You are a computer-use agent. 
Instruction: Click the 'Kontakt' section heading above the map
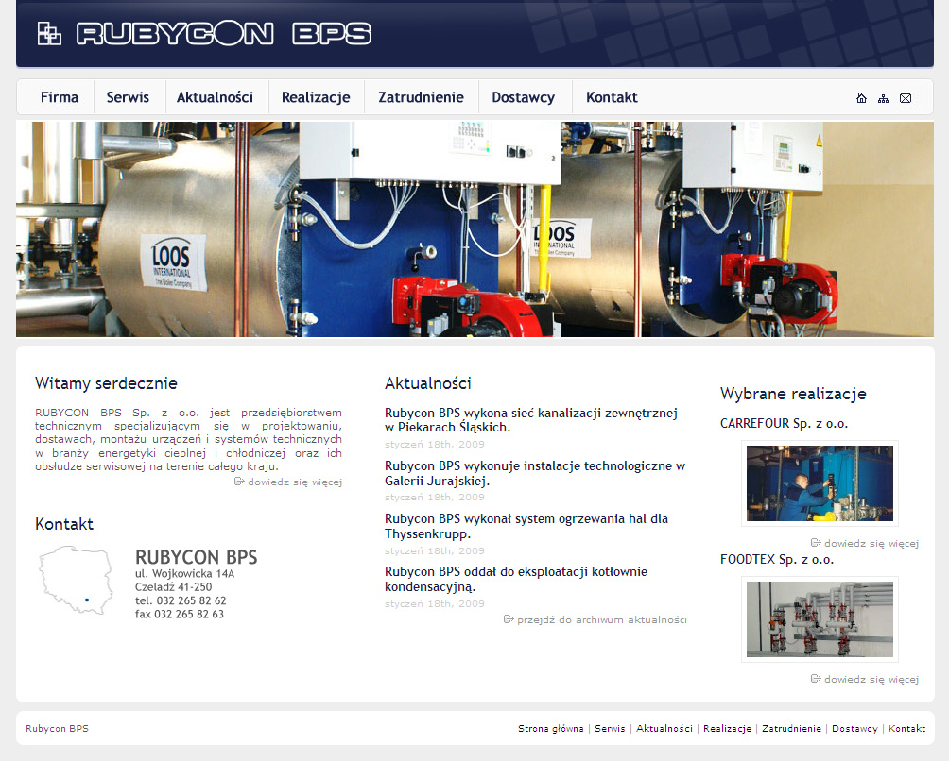(64, 524)
